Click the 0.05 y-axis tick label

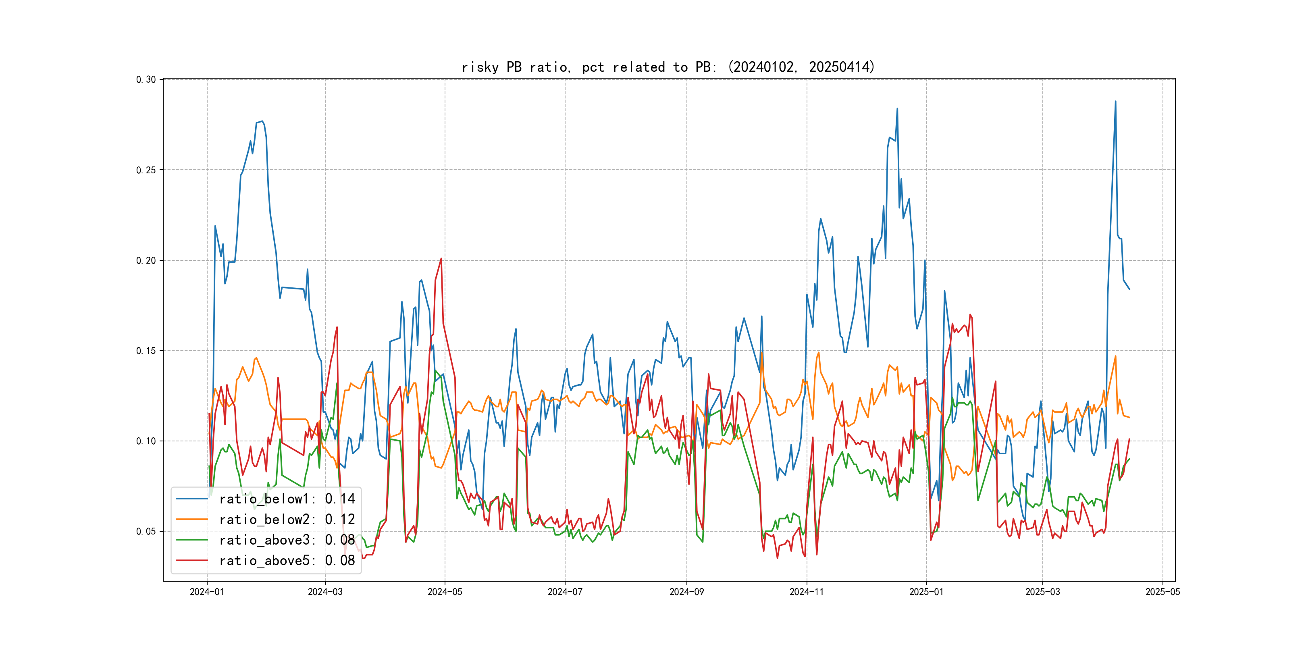(146, 531)
